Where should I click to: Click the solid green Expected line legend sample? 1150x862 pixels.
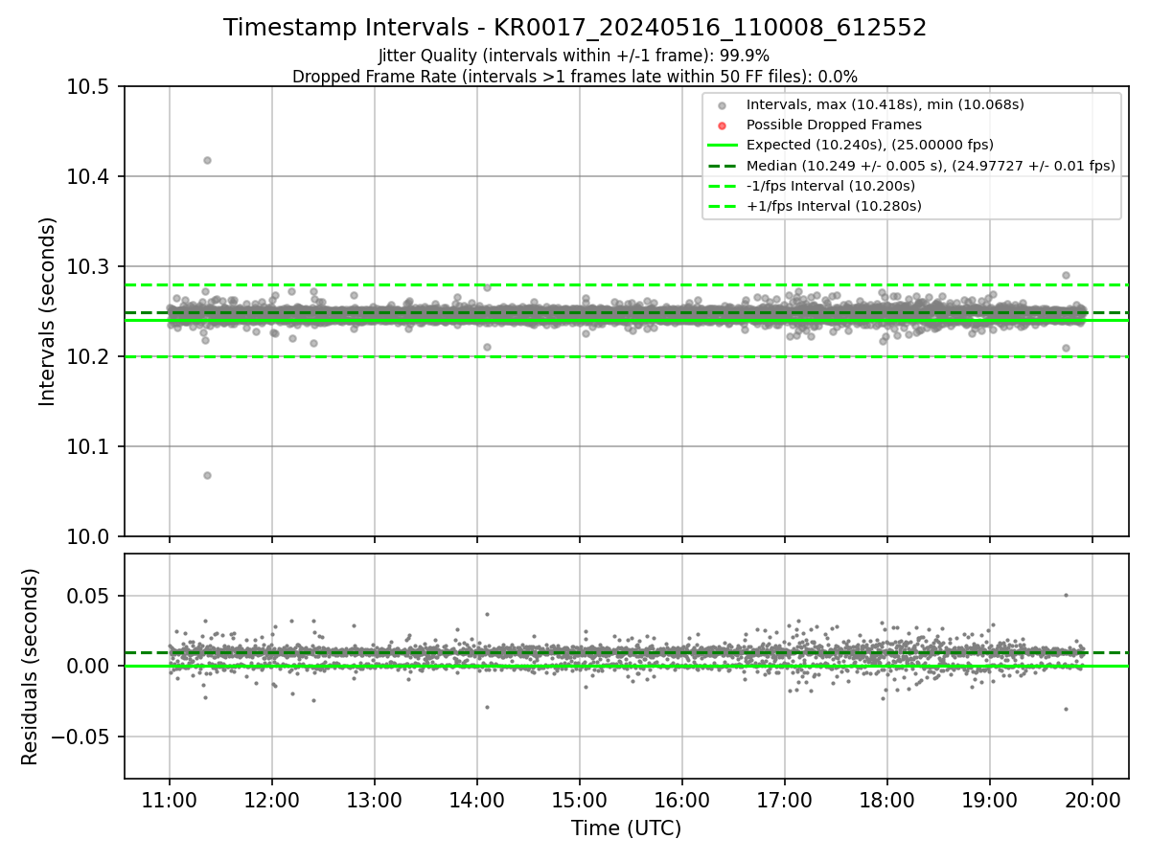pyautogui.click(x=723, y=146)
